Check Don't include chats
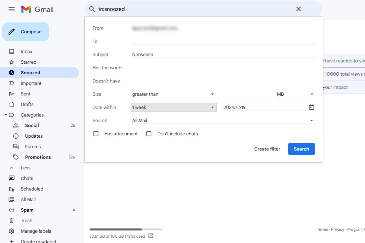 pyautogui.click(x=149, y=134)
